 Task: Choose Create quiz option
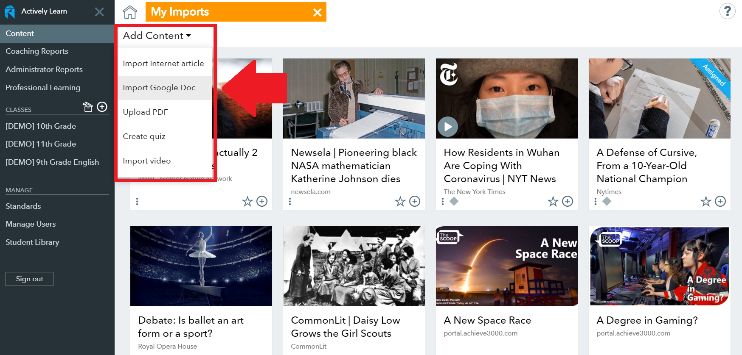click(x=165, y=136)
